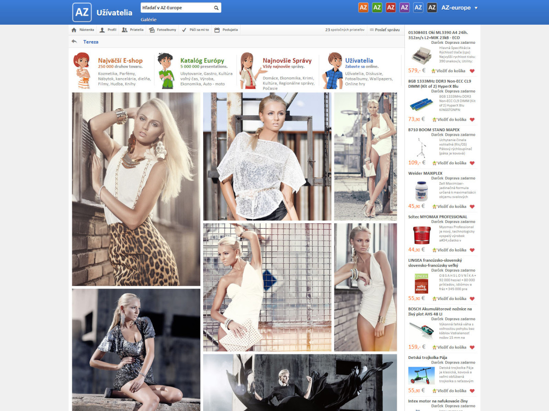The image size is (549, 411).
Task: Open the purple AZ site icon
Action: [404, 7]
